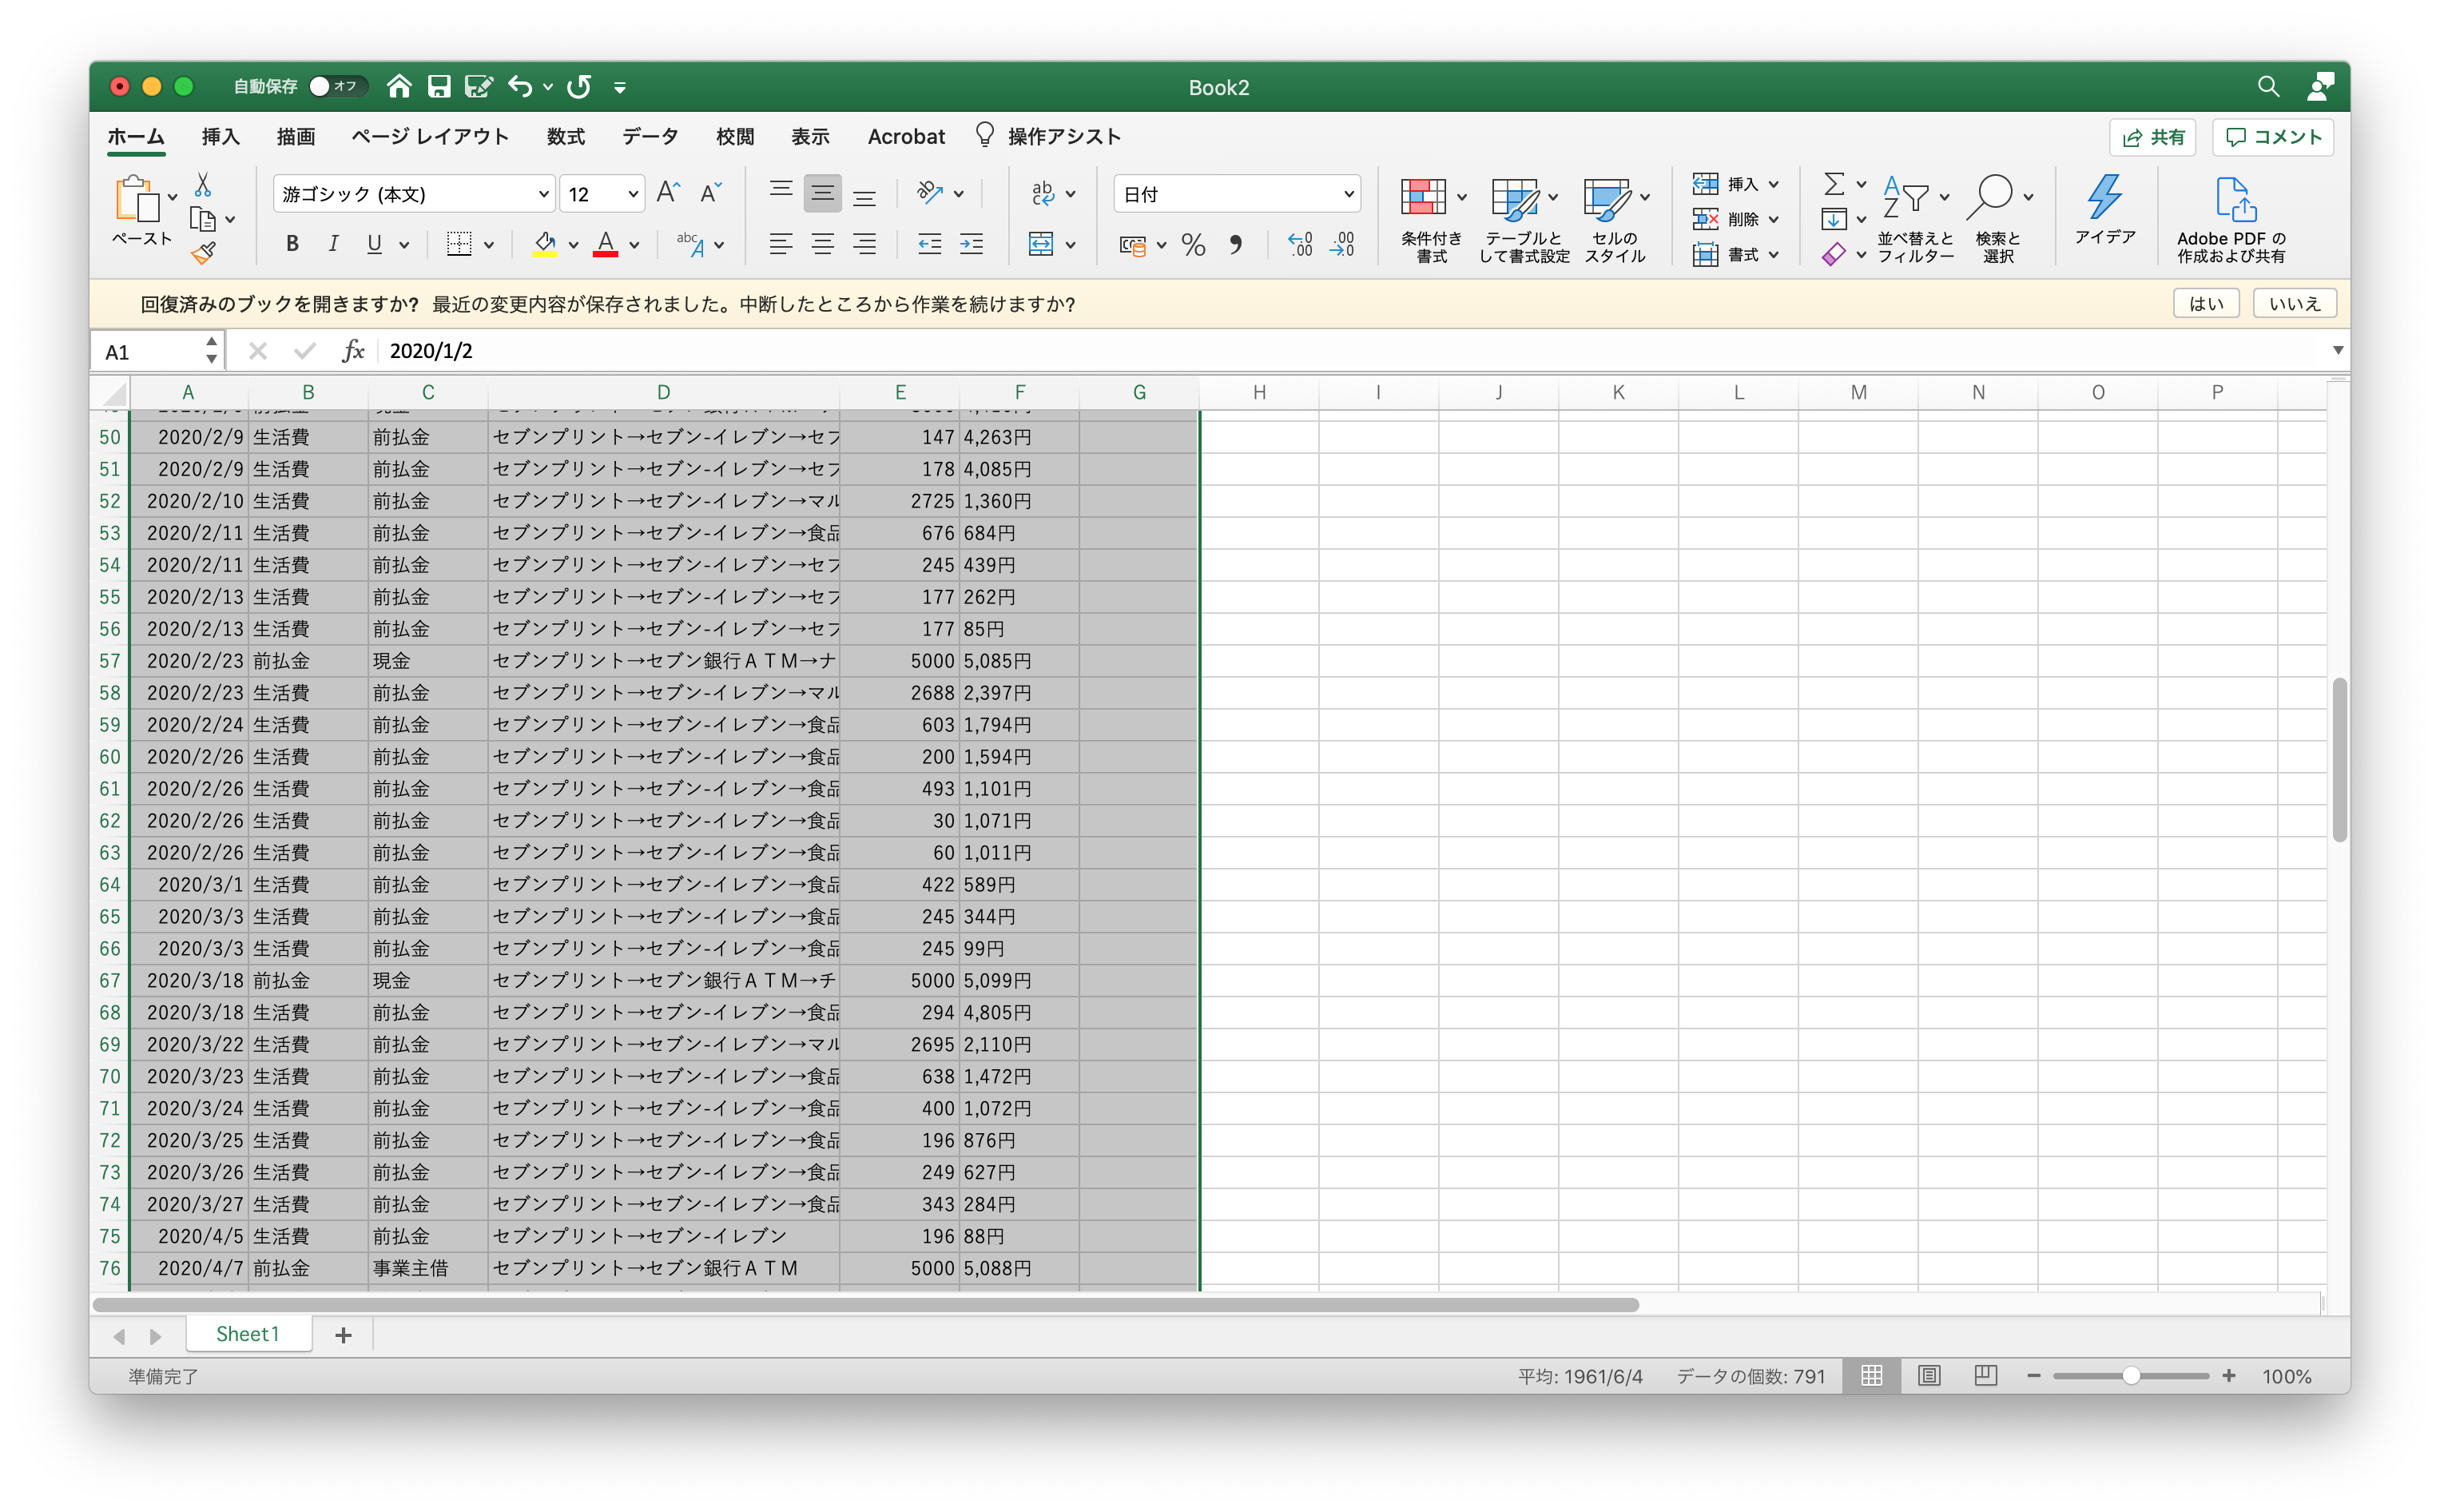This screenshot has width=2440, height=1512.
Task: Click the Redo icon
Action: [578, 86]
